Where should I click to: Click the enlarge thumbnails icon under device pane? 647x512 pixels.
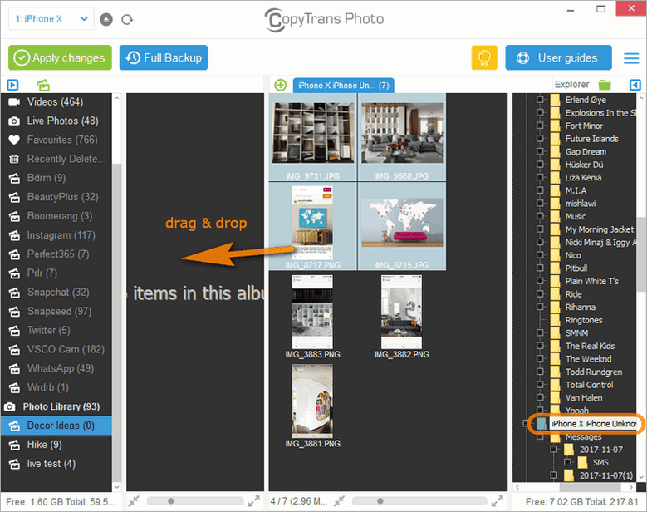click(x=254, y=501)
